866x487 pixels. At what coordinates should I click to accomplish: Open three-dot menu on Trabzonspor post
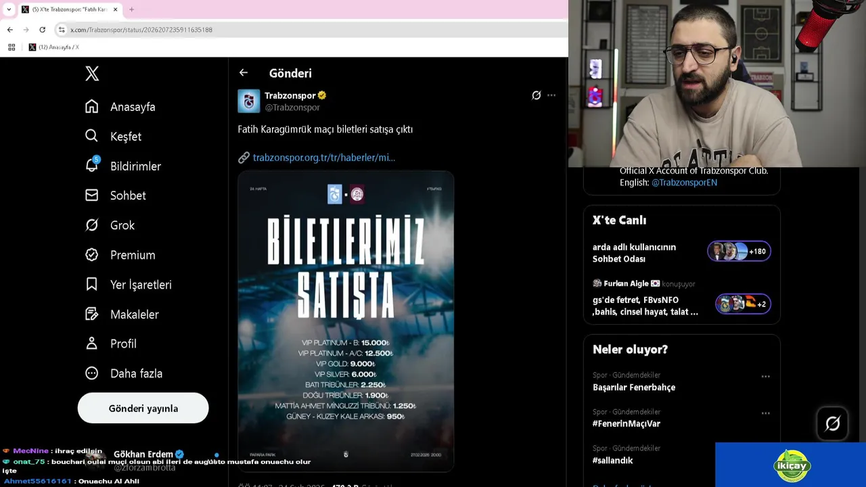pyautogui.click(x=551, y=95)
